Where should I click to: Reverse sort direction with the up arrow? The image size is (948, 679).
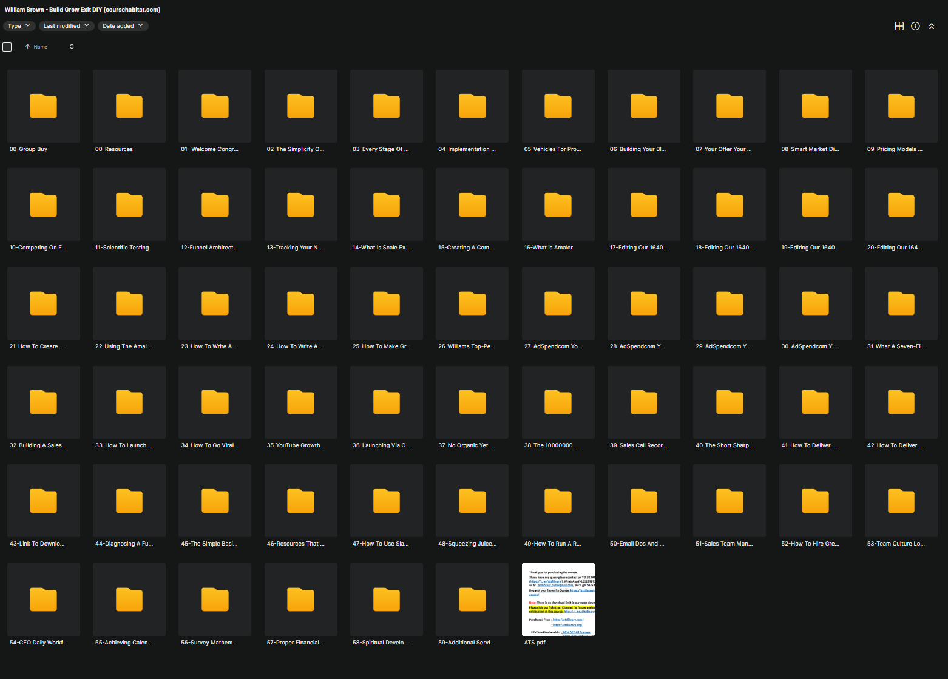(x=27, y=47)
